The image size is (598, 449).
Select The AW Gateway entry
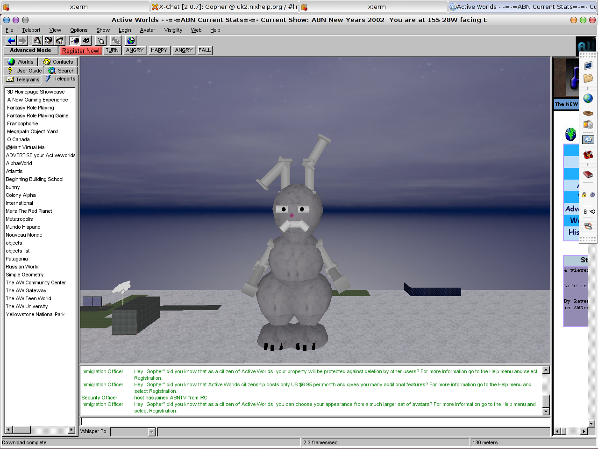click(x=26, y=290)
